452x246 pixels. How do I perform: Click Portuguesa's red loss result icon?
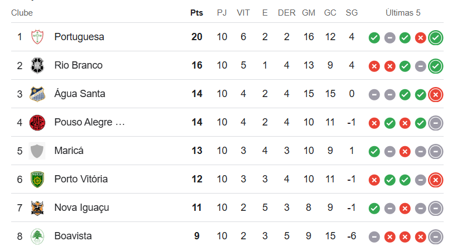[x=420, y=38]
